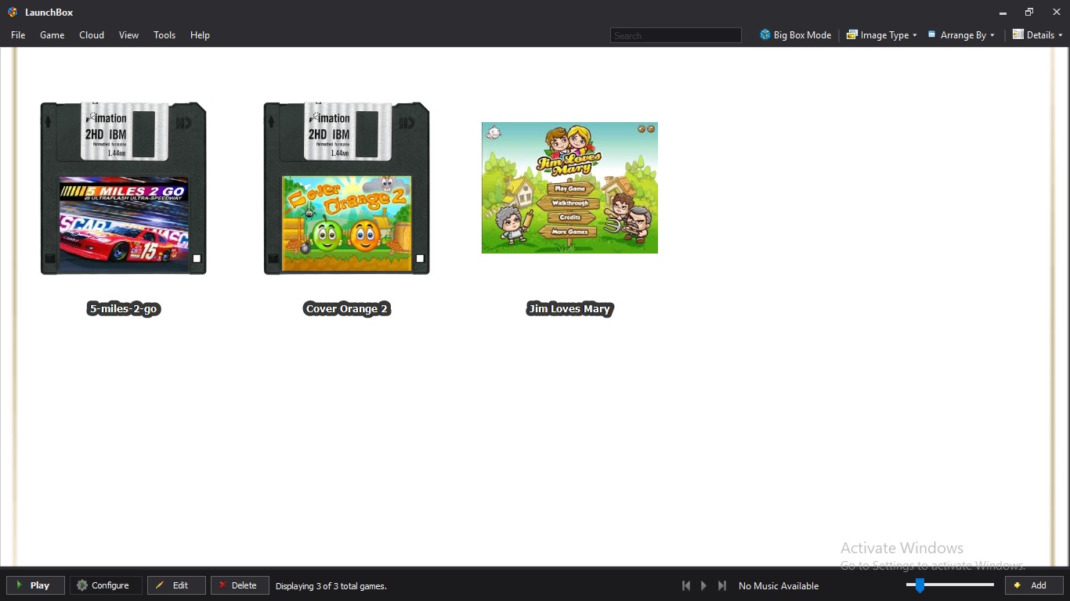Play the music track

(703, 585)
